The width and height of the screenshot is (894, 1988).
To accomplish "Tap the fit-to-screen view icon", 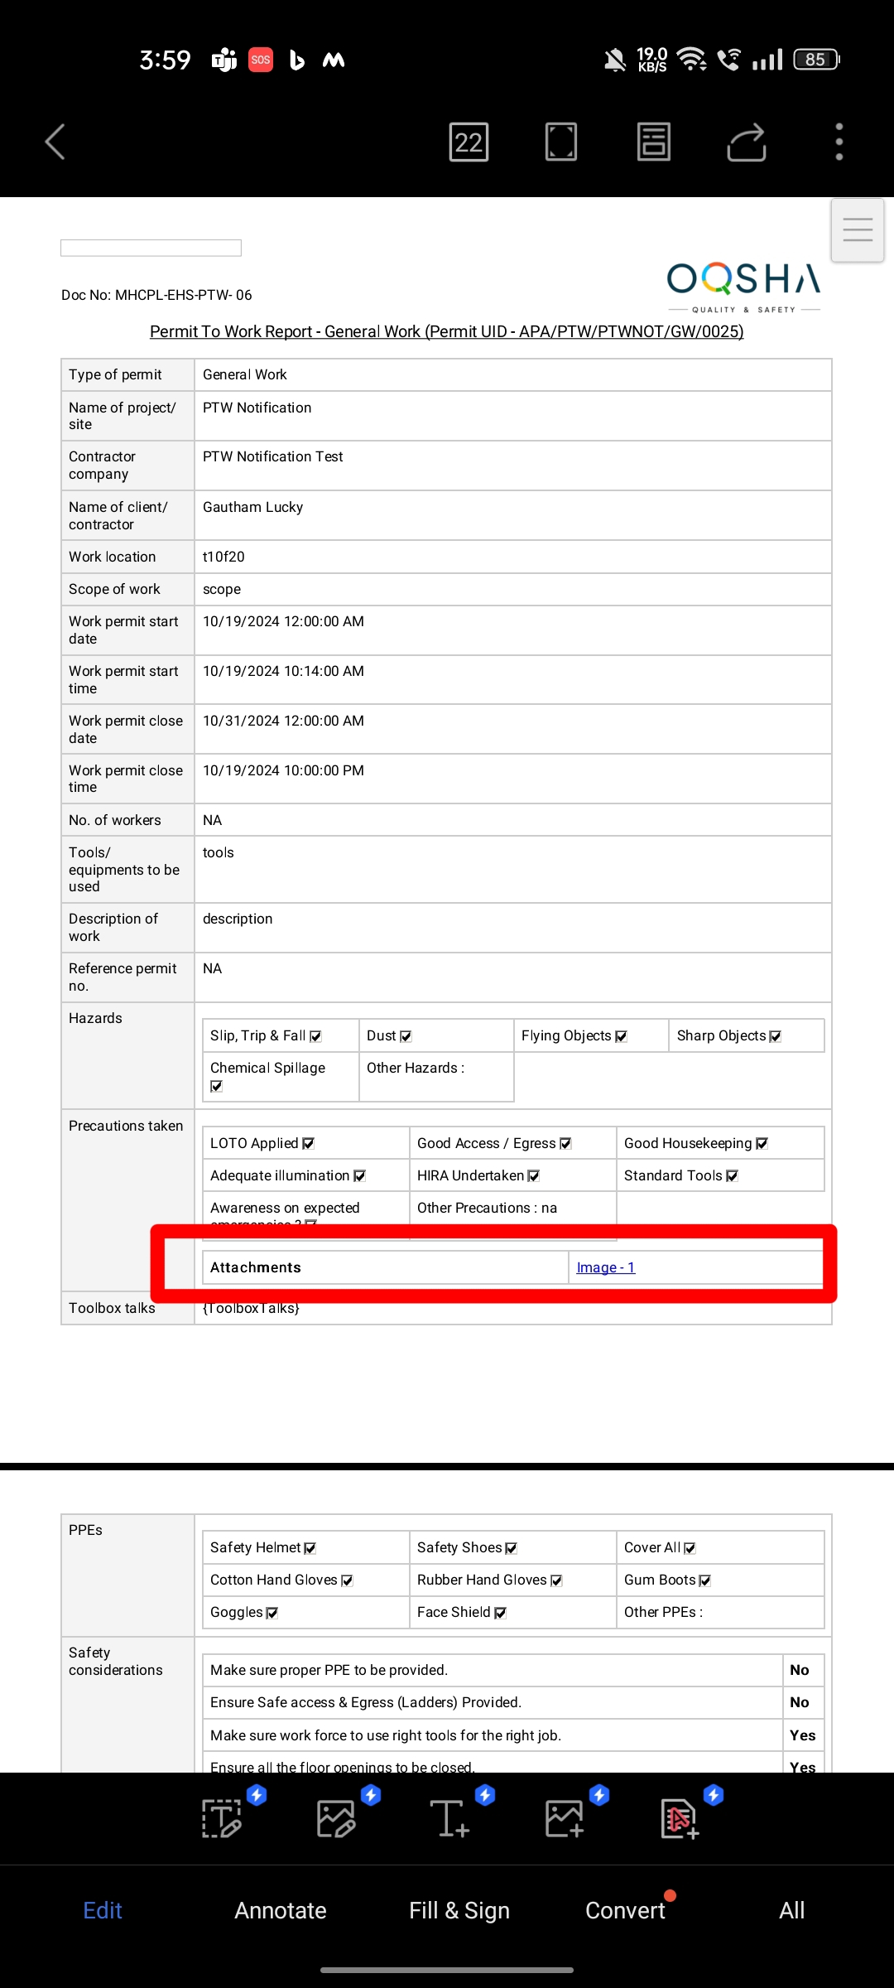I will (x=561, y=142).
